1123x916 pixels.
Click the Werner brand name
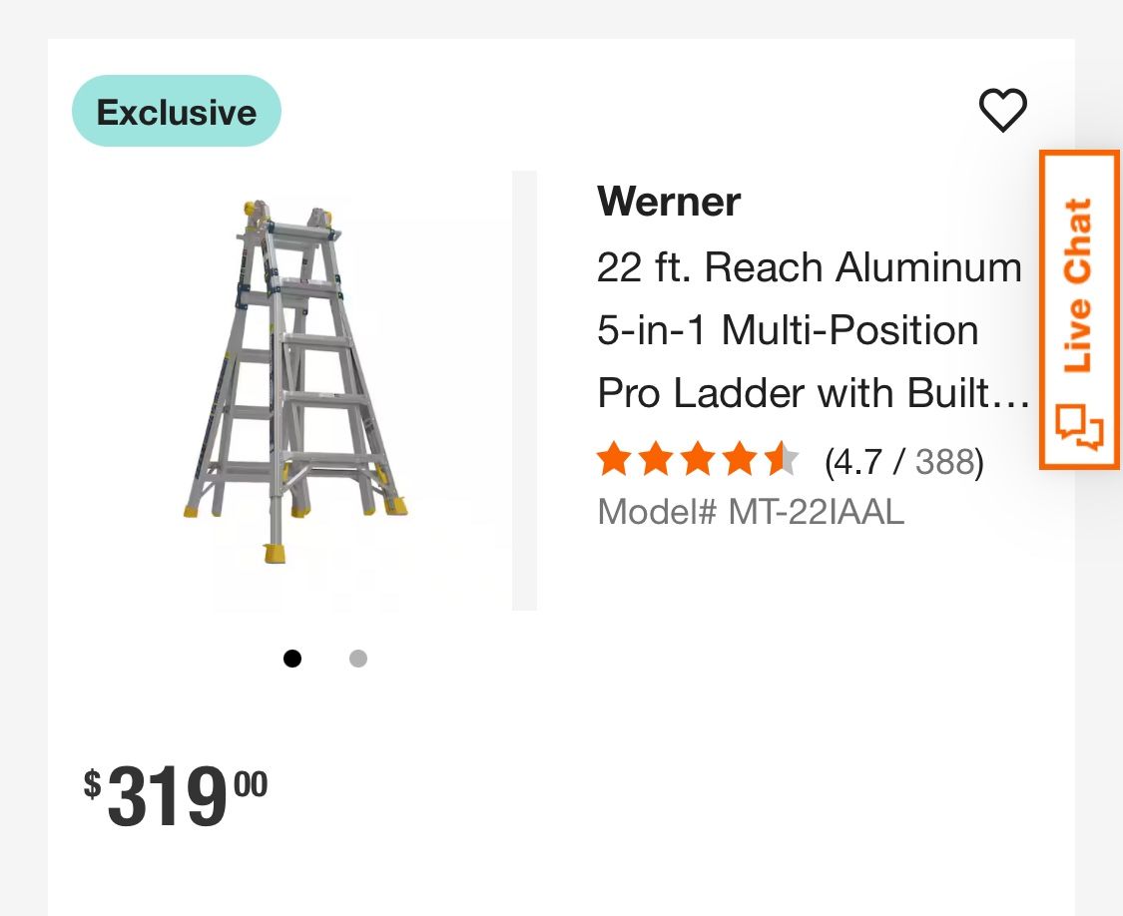669,203
